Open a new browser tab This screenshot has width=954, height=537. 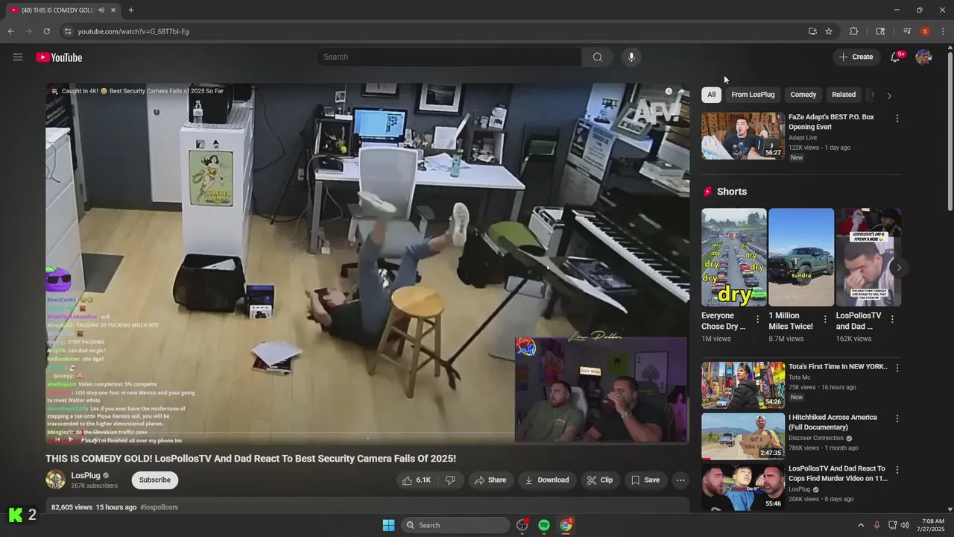(x=131, y=10)
